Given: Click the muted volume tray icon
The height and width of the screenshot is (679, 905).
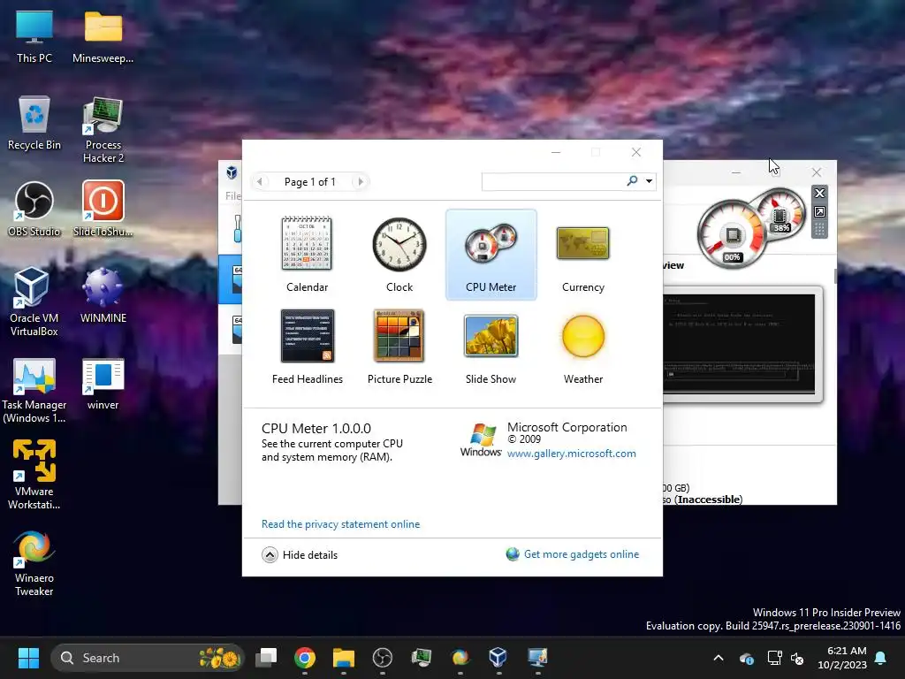Looking at the screenshot, I should pos(797,658).
